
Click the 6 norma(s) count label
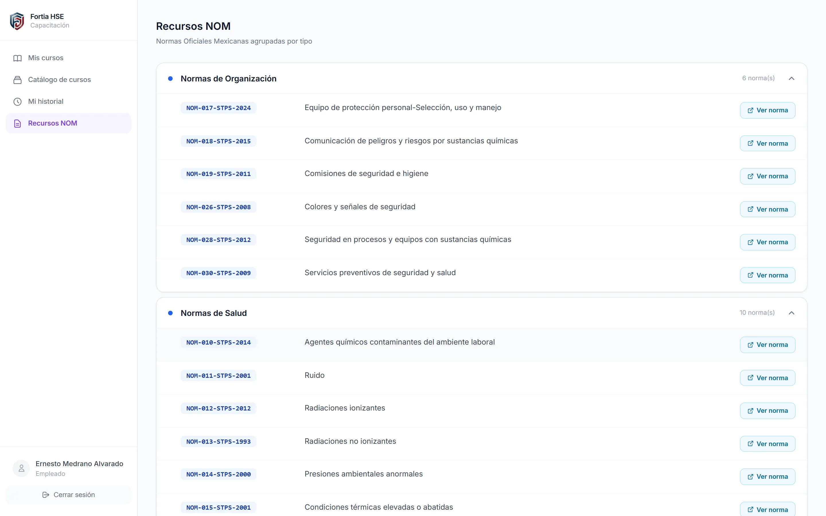(x=758, y=78)
